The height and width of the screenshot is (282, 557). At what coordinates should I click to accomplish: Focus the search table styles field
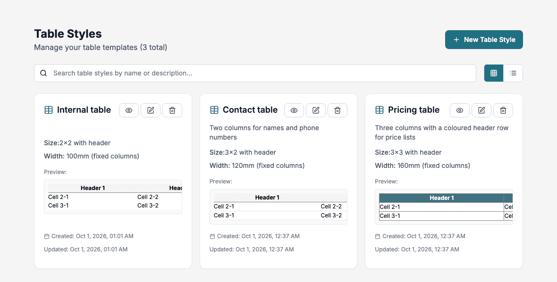tap(255, 73)
